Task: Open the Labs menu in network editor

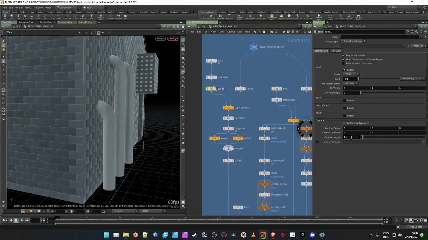Action: point(240,32)
